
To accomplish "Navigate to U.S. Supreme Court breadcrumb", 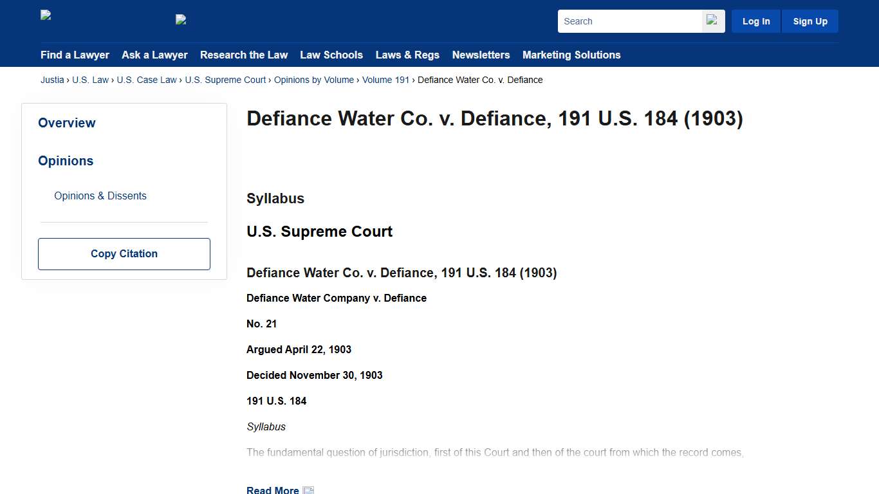I will tap(225, 80).
